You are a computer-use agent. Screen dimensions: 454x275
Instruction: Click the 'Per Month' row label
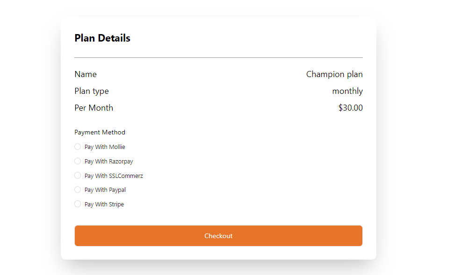[94, 108]
